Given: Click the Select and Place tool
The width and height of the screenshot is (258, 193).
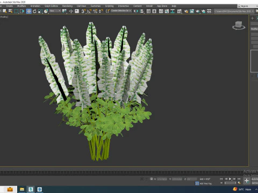Looking at the screenshot, I should point(46,11).
